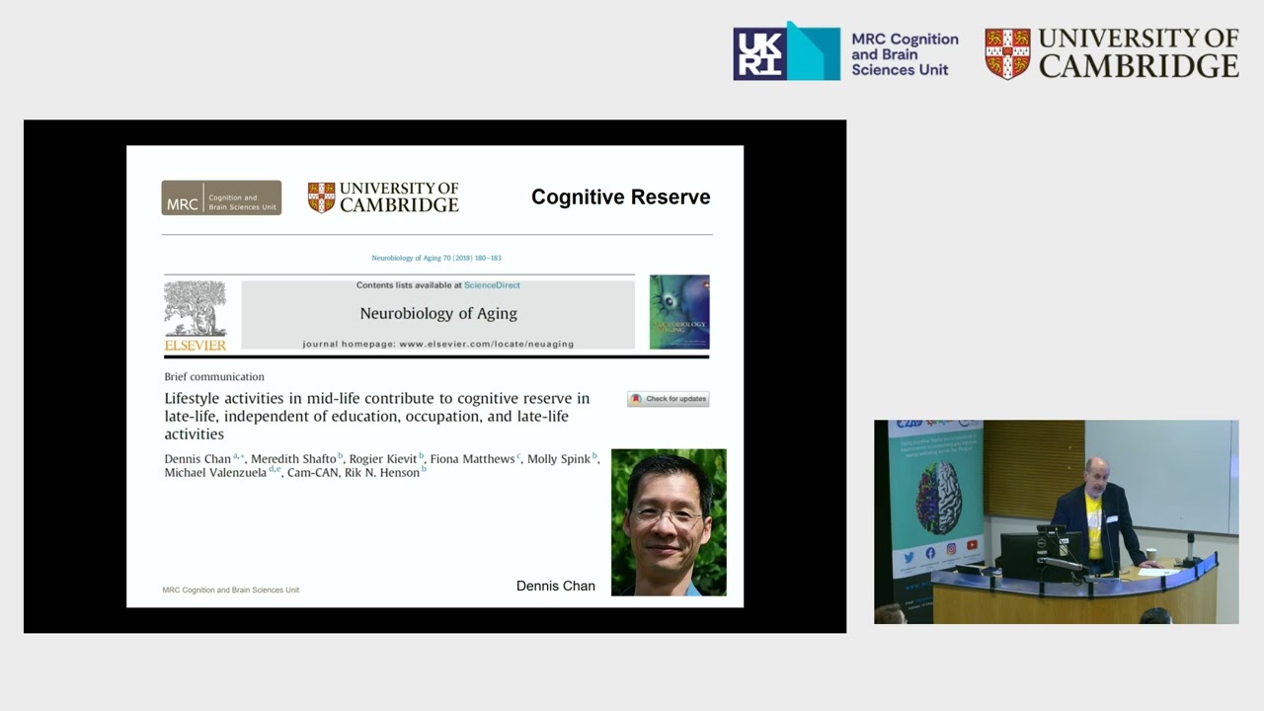Viewport: 1264px width, 711px height.
Task: Click the MRC logo on the slide
Action: (x=221, y=197)
